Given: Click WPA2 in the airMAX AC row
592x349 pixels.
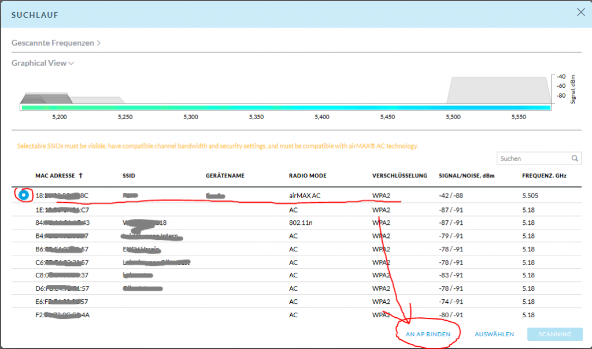Looking at the screenshot, I should pos(382,195).
